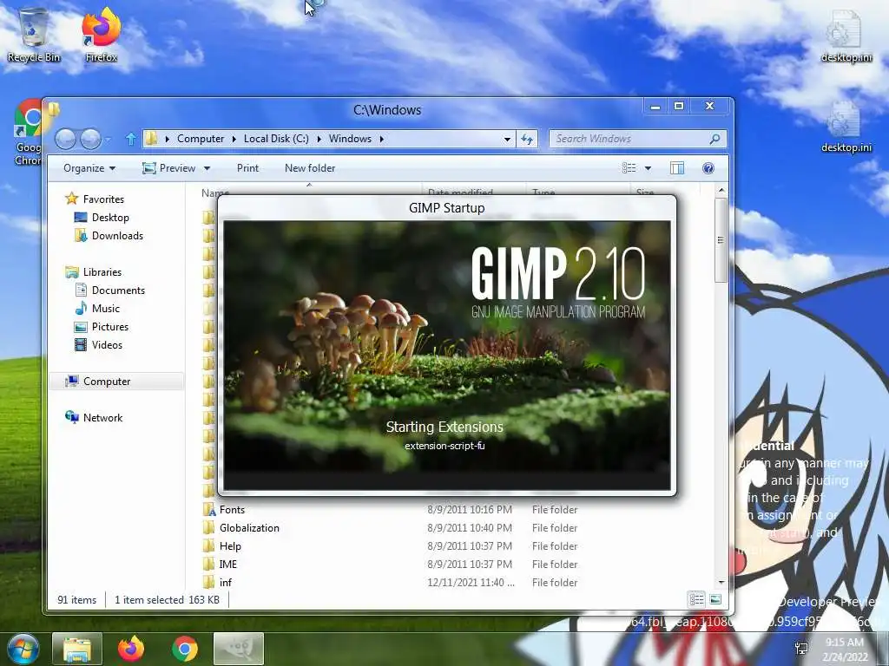Click the Explorer Forward navigation button
The width and height of the screenshot is (889, 666).
tap(90, 139)
